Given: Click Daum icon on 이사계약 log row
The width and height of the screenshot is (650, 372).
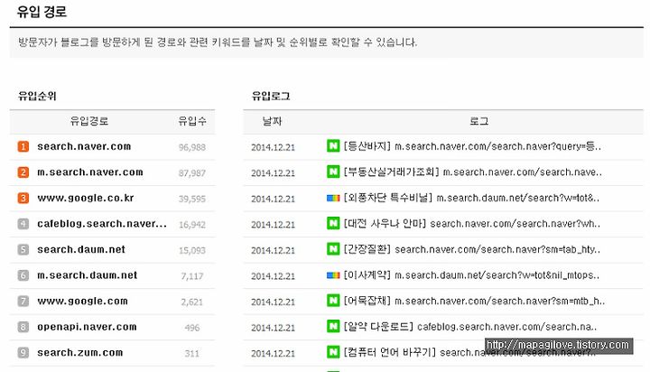Looking at the screenshot, I should coord(333,275).
